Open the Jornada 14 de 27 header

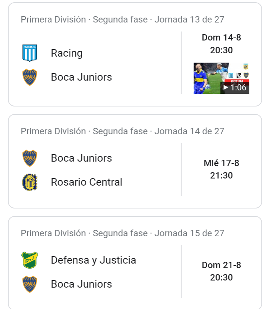click(x=122, y=131)
